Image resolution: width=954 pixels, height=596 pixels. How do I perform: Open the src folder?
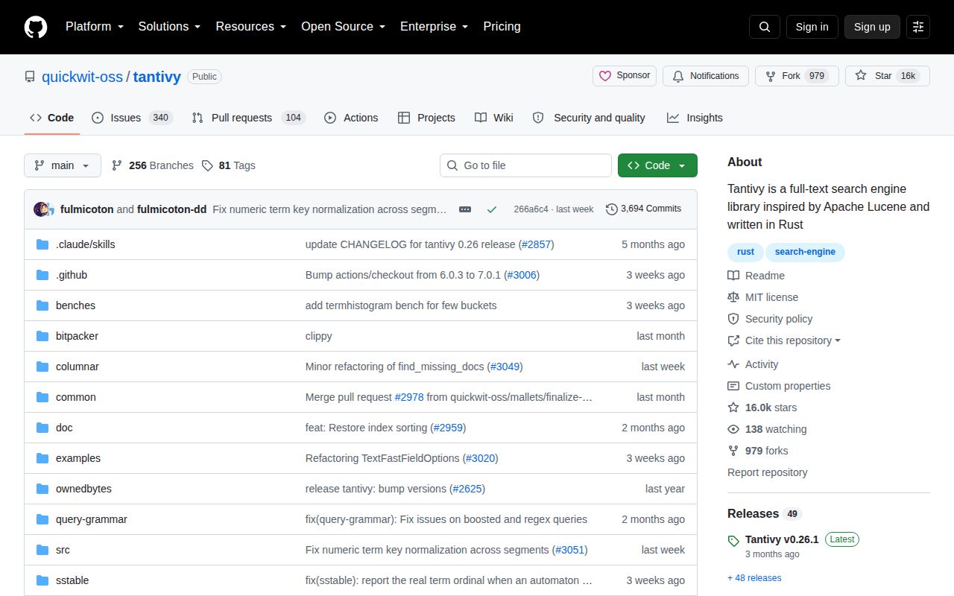[63, 550]
